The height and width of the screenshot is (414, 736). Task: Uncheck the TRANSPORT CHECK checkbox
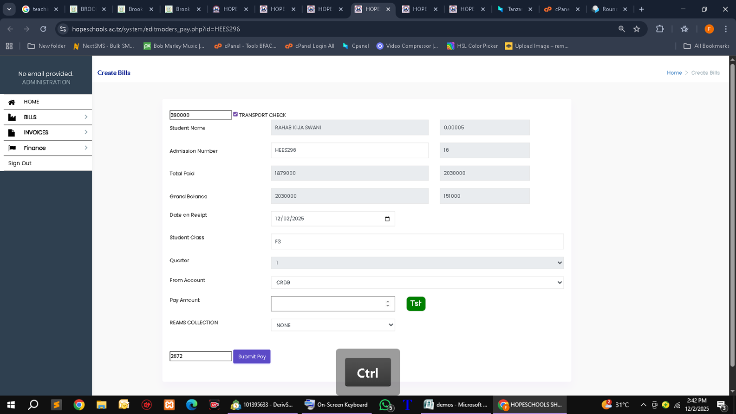(x=235, y=114)
